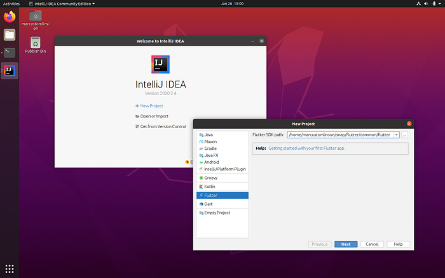Close the New Project dialog

click(x=409, y=124)
